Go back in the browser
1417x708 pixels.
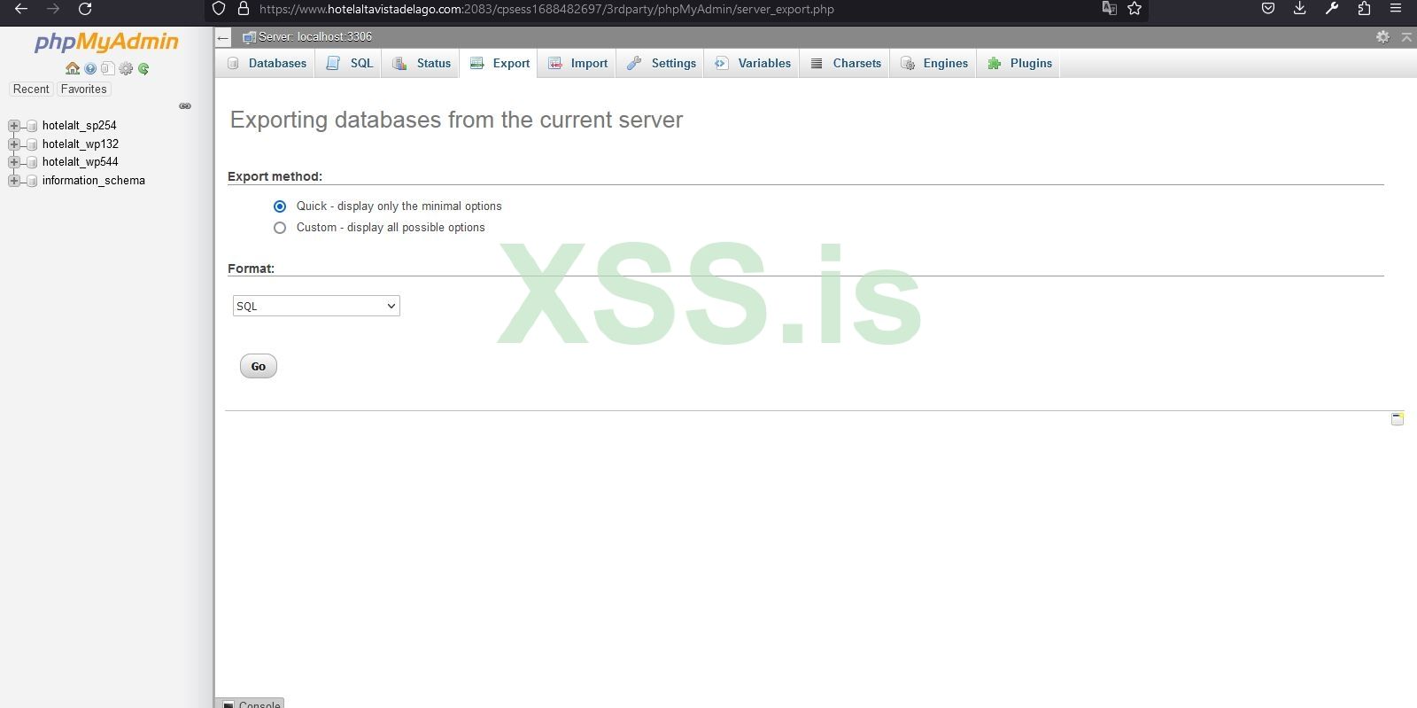pos(21,9)
